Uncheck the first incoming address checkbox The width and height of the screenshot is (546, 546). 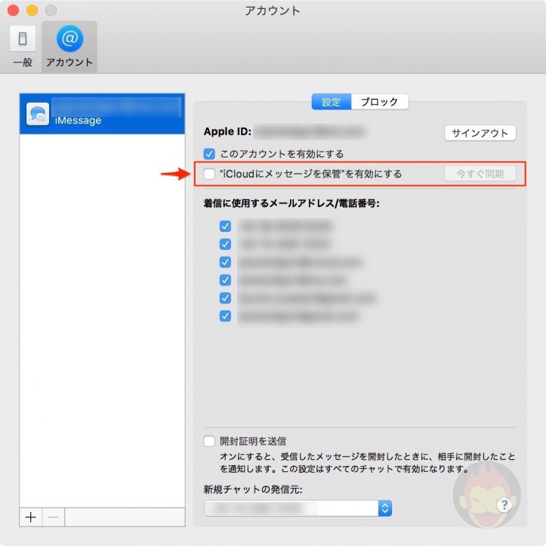(225, 227)
